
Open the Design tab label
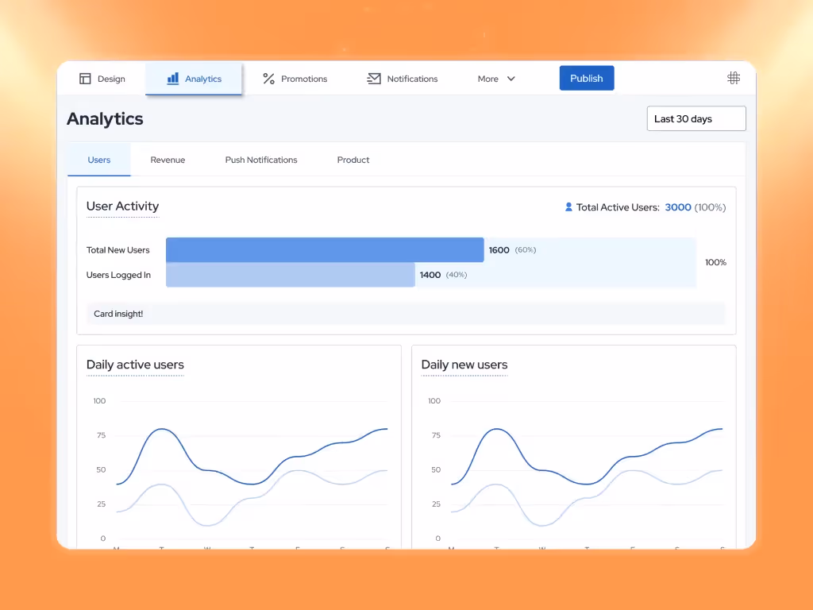click(111, 79)
